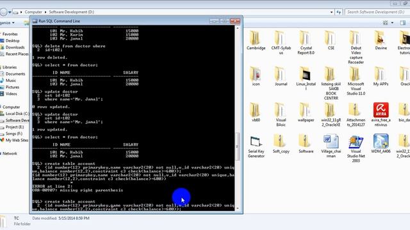The width and height of the screenshot is (410, 230).
Task: Select Downloads in the navigation pane
Action: click(15, 47)
